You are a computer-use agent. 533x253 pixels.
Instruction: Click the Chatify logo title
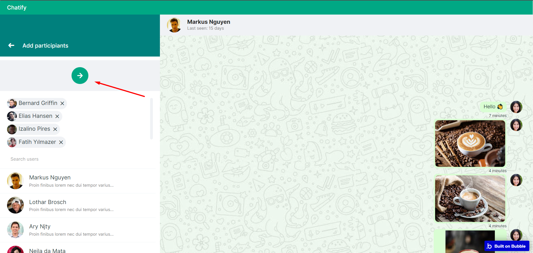pyautogui.click(x=17, y=8)
